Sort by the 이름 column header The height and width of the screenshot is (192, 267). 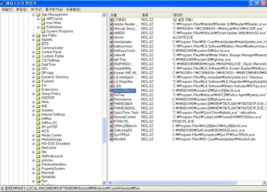(124, 15)
